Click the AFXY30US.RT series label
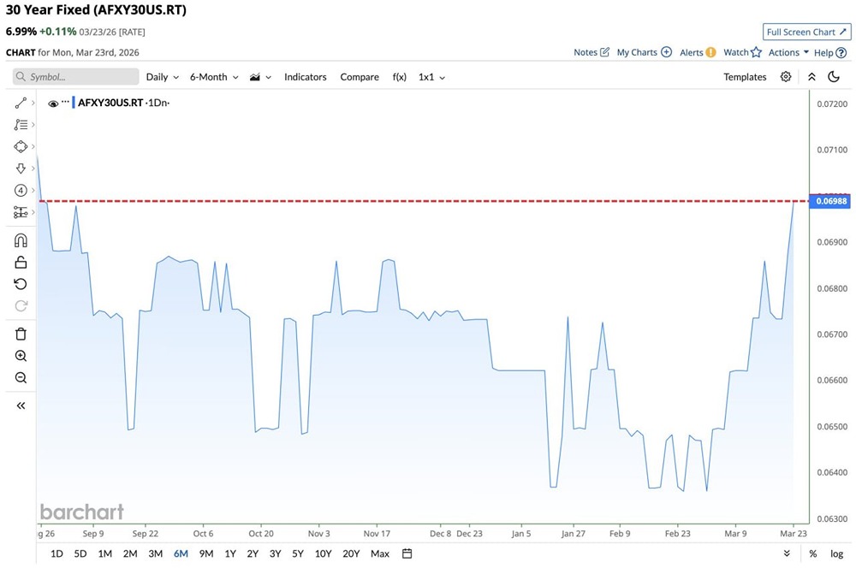 pos(110,103)
